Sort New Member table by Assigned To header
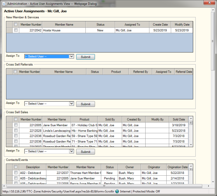 [x=132, y=25]
